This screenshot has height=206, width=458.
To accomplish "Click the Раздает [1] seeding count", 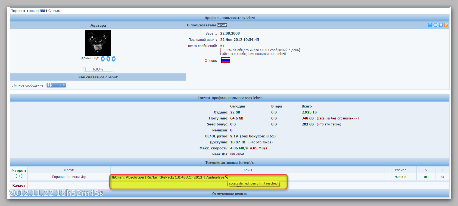I will (19, 176).
